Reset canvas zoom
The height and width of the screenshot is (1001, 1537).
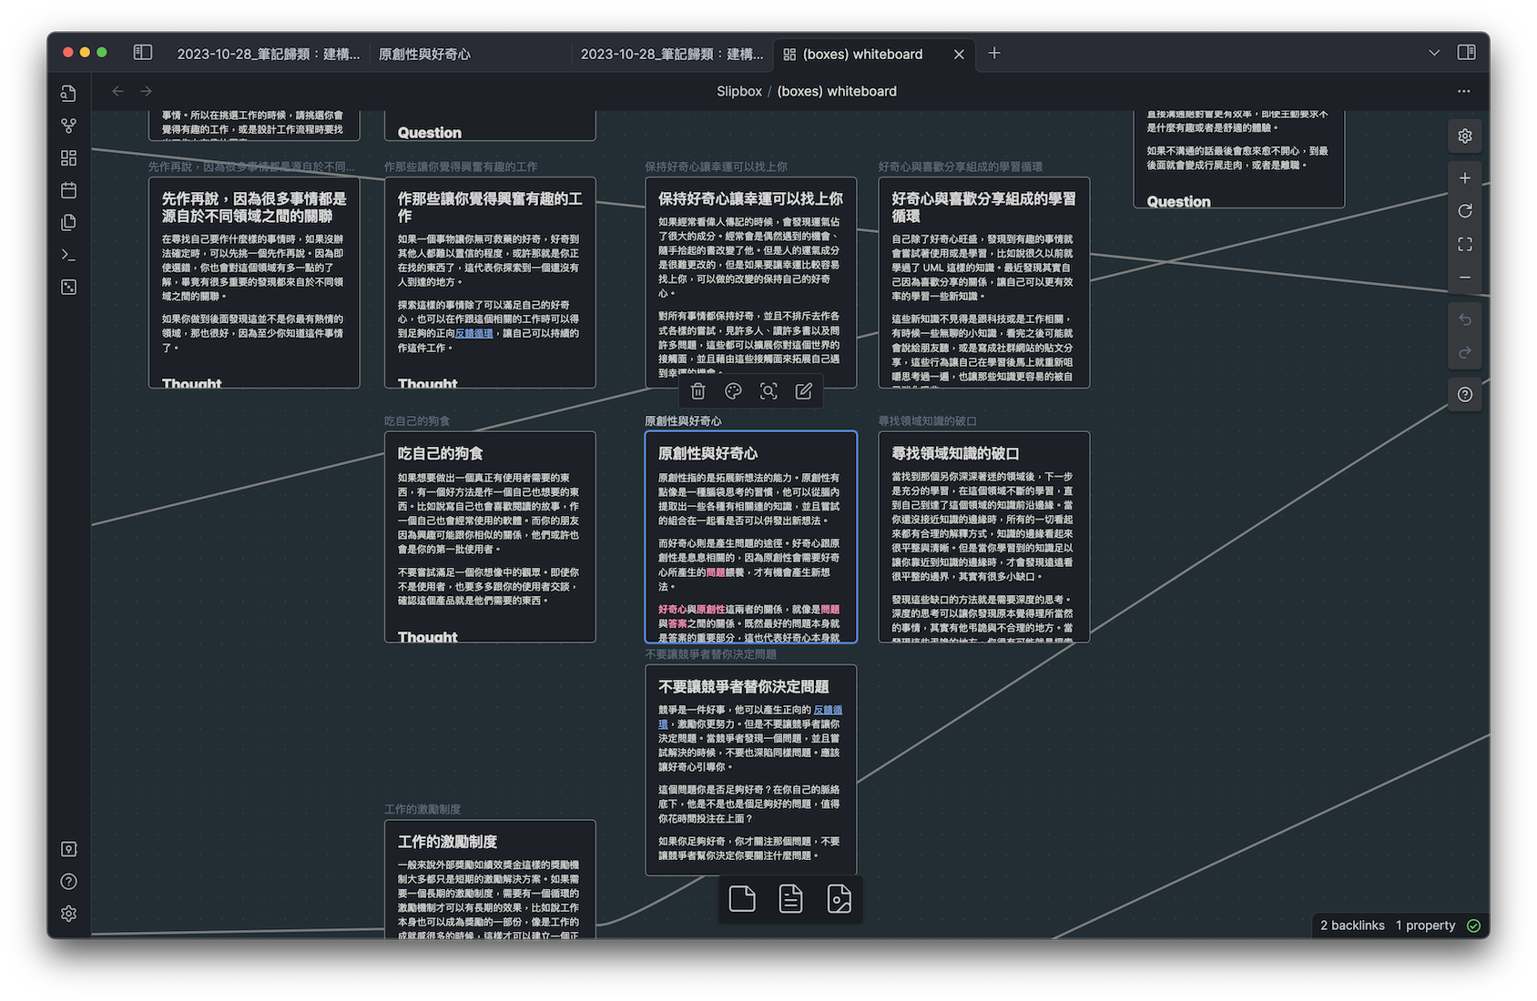[x=1464, y=211]
